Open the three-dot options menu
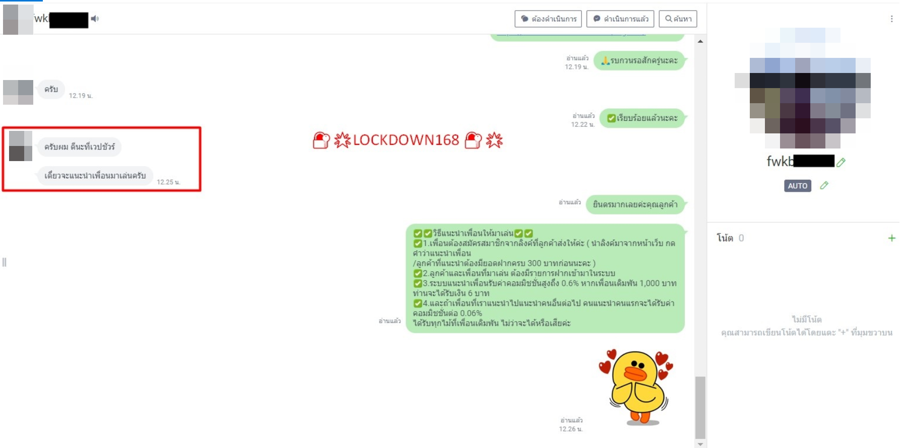This screenshot has width=906, height=448. [x=891, y=19]
